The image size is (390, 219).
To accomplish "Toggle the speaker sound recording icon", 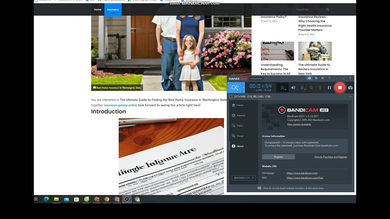I will (x=293, y=88).
